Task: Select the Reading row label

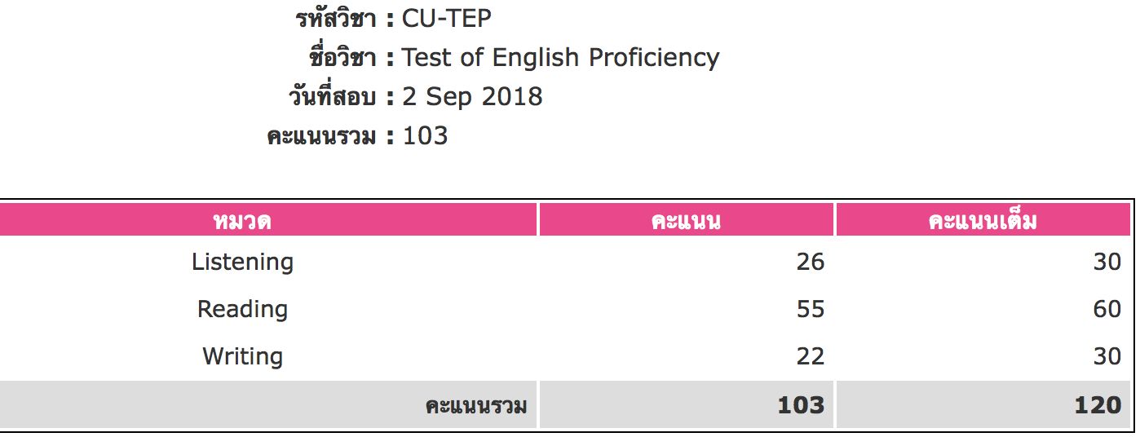Action: pyautogui.click(x=242, y=309)
